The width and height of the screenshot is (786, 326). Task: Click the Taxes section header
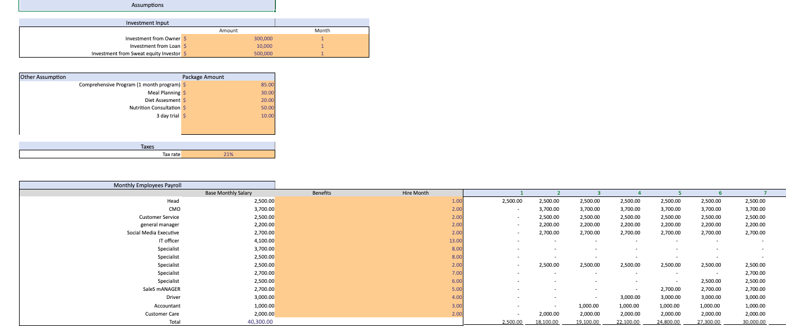coord(147,146)
